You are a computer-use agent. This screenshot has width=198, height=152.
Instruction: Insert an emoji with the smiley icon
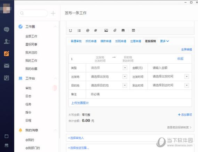click(70, 30)
